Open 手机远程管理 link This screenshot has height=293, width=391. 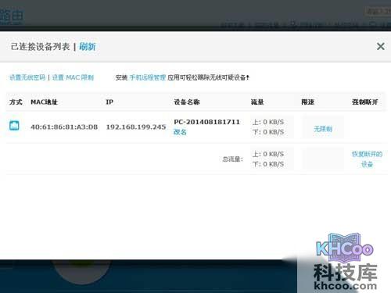coord(148,77)
